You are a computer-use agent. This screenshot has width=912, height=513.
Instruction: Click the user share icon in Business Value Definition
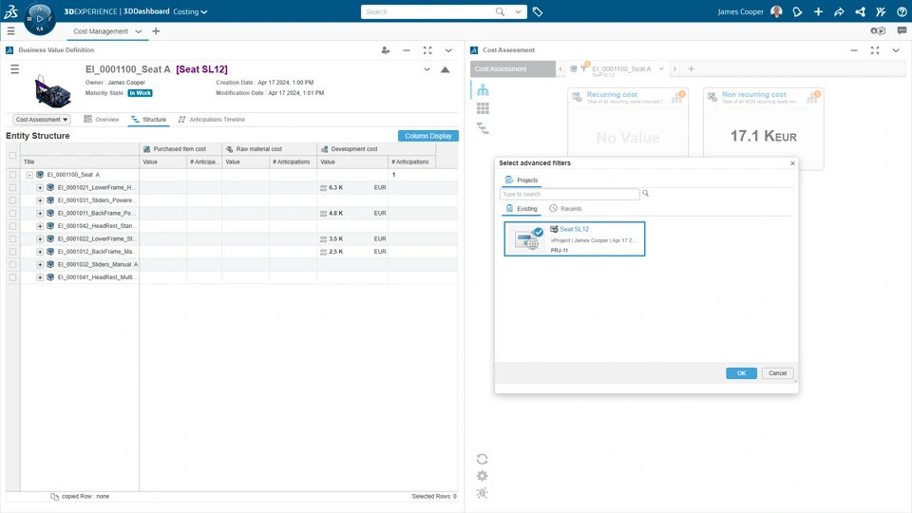point(386,50)
